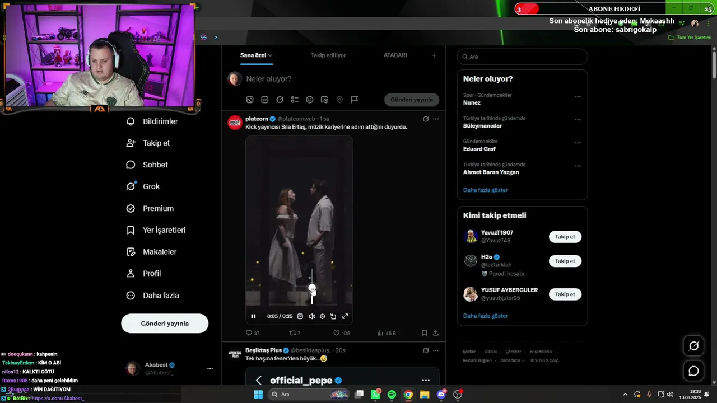Go to Profil person icon in sidebar
Image resolution: width=717 pixels, height=403 pixels.
tap(131, 274)
